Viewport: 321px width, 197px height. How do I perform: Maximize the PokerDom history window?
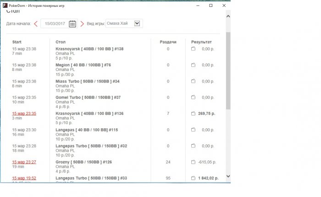click(210, 5)
